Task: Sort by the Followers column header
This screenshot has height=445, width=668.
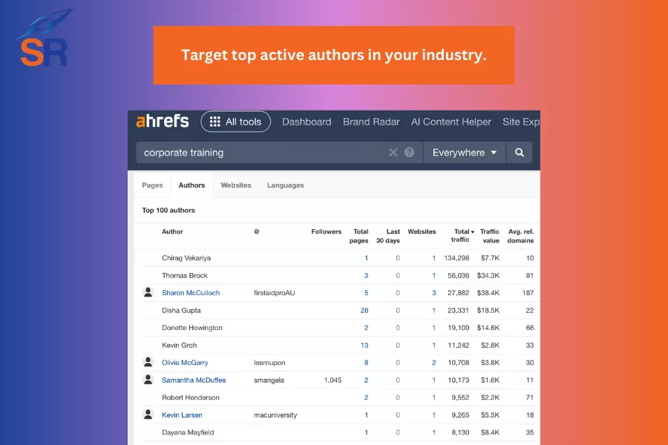Action: coord(327,231)
